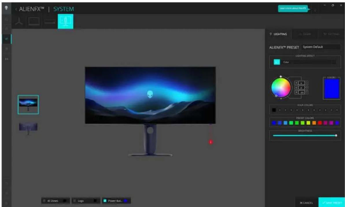
Task: Select the rear view monitor thumbnail
Action: pos(28,128)
